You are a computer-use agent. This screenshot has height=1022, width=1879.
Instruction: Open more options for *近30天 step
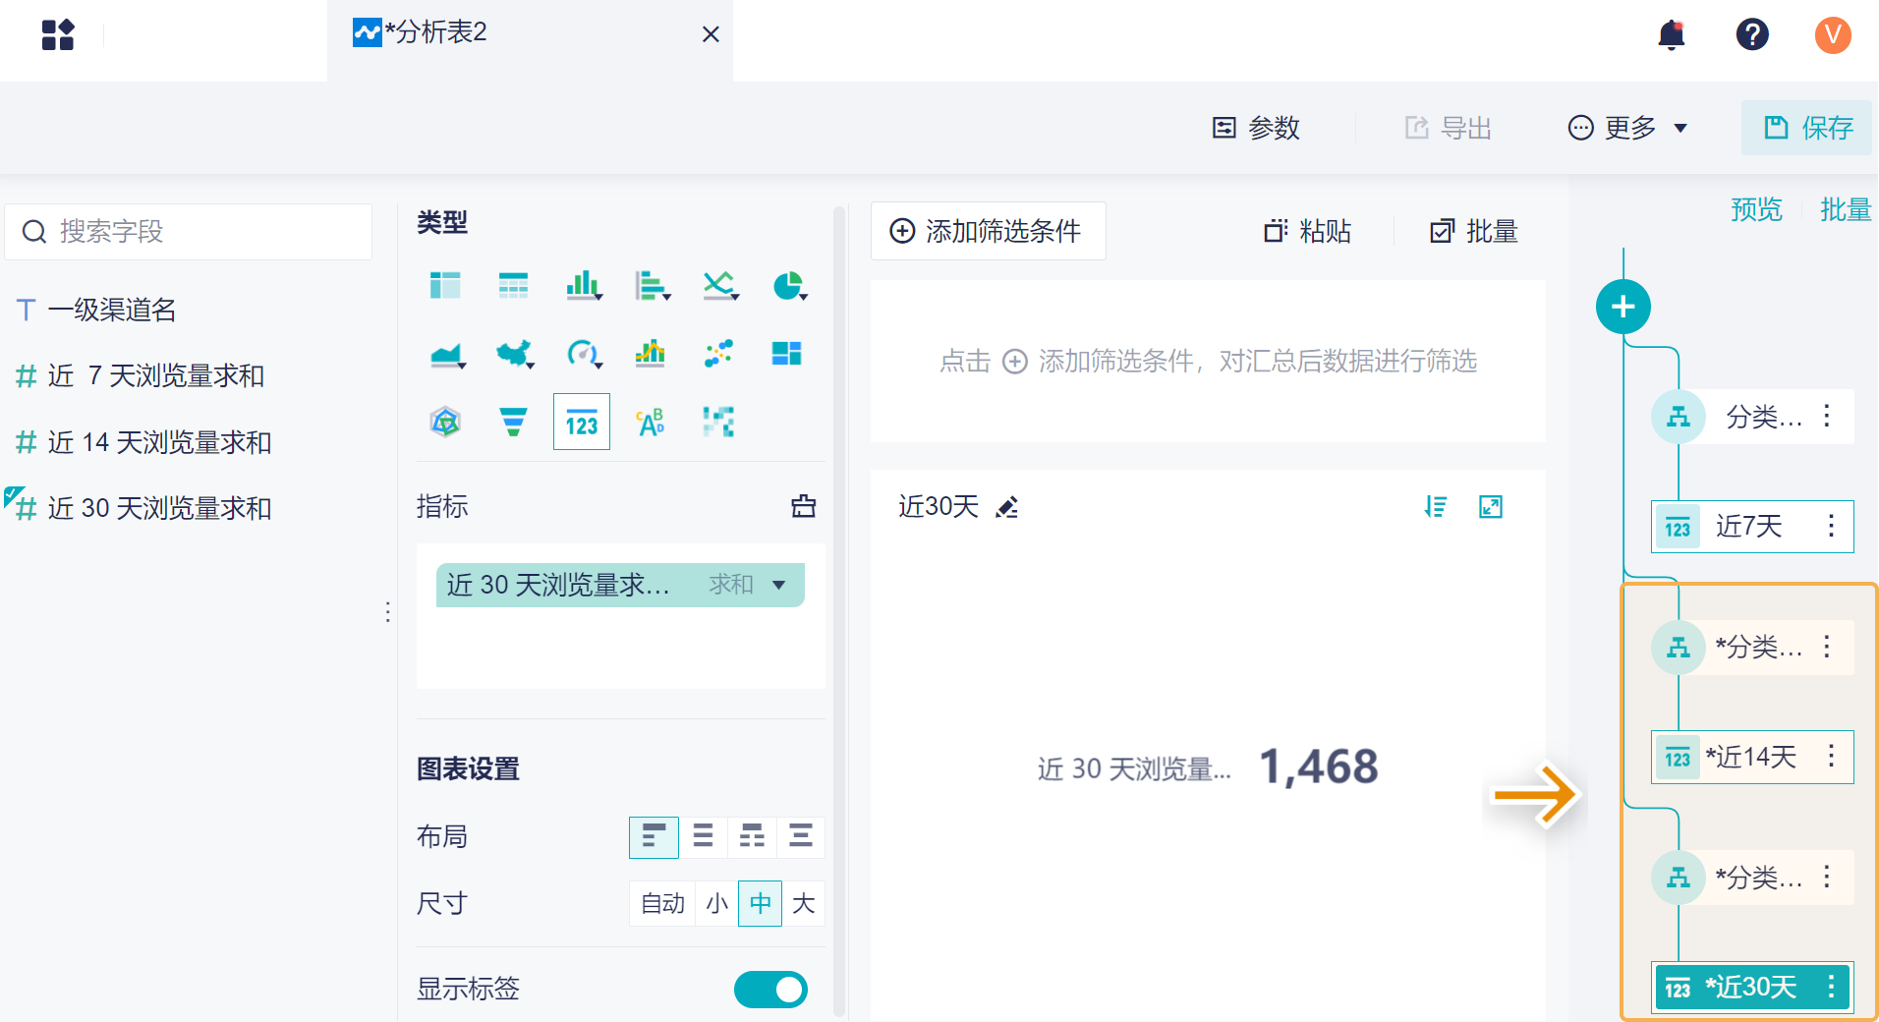pos(1832,988)
